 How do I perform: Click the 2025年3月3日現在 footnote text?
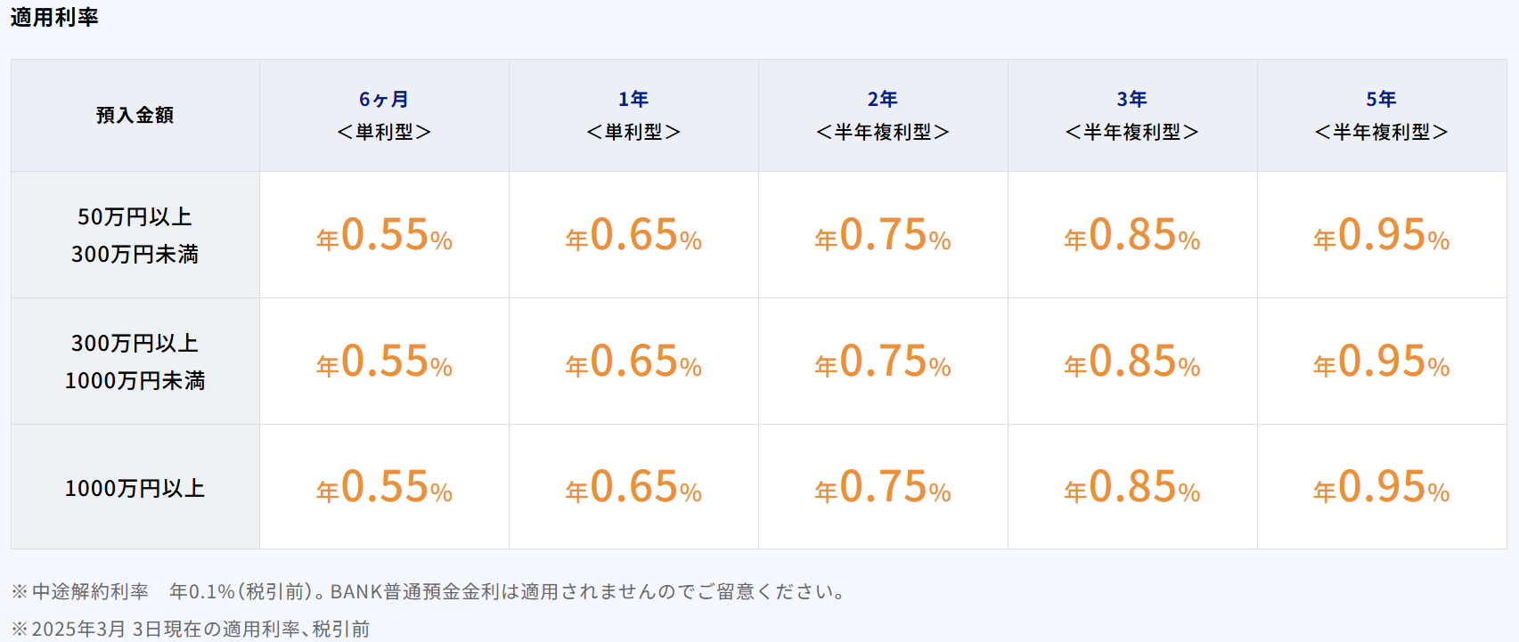coord(191,629)
